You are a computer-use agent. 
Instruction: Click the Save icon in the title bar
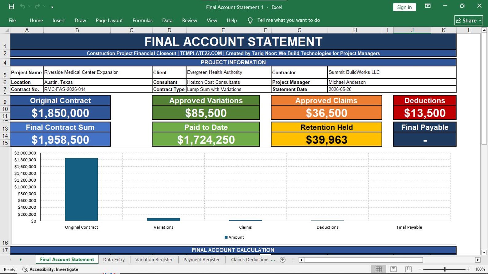tap(11, 6)
